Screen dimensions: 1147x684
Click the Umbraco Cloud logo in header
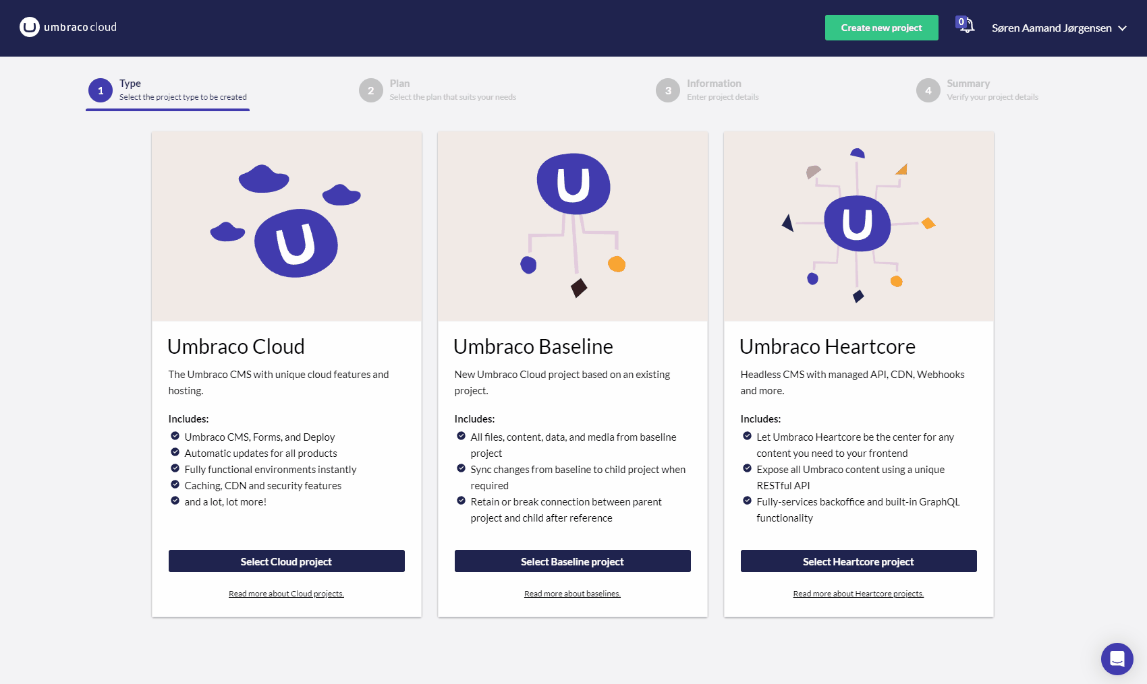coord(68,27)
